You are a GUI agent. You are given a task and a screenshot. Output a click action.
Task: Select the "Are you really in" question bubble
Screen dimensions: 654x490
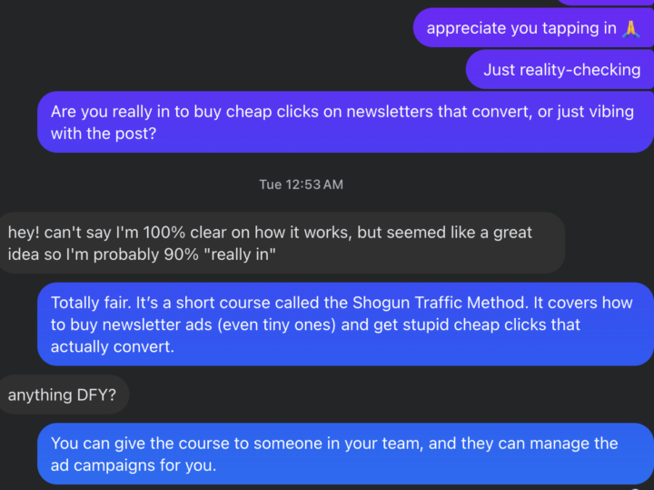tap(345, 123)
